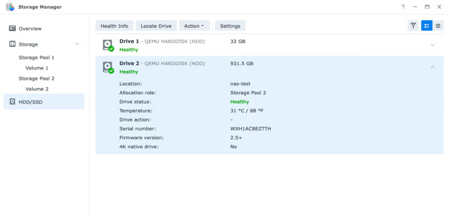449x215 pixels.
Task: Collapse the Drive 2 details chevron
Action: click(x=433, y=67)
